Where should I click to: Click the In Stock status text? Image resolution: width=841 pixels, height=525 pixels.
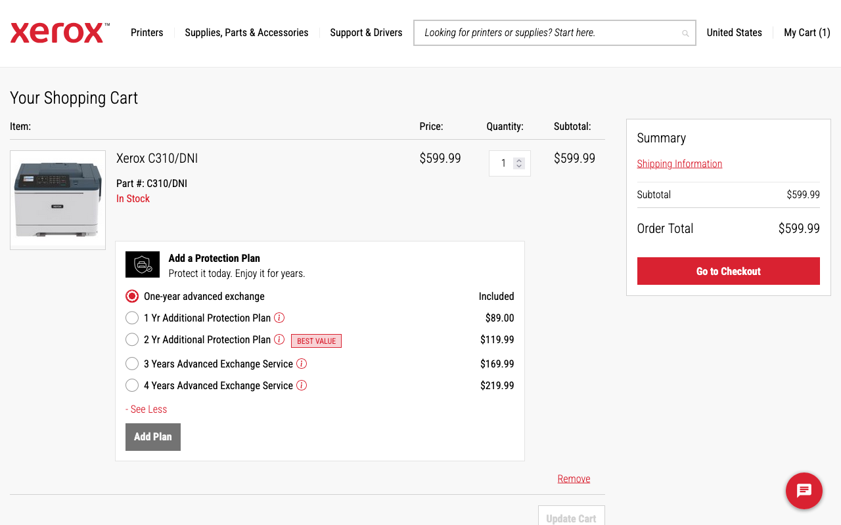[133, 199]
